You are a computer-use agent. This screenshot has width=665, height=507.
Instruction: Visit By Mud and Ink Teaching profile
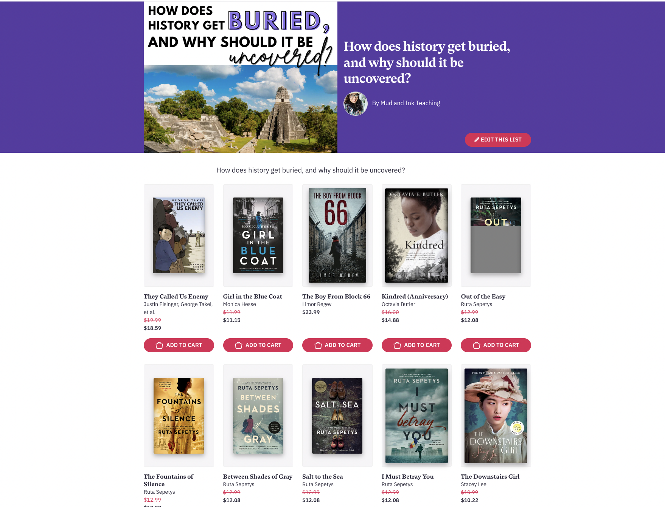tap(406, 103)
